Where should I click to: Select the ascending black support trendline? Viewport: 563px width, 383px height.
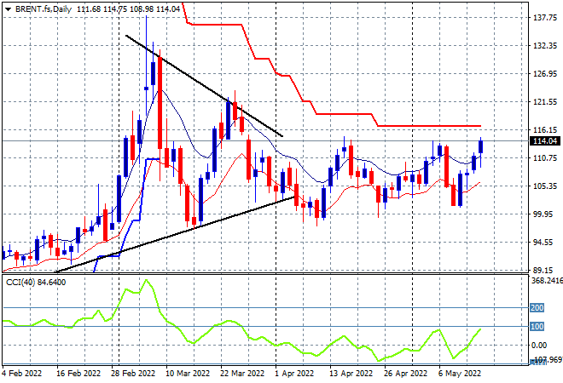(176, 234)
